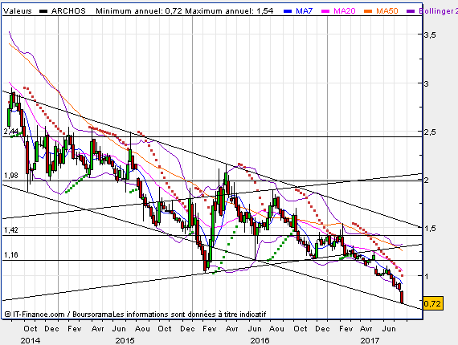Click the MA20 legend label

point(345,11)
